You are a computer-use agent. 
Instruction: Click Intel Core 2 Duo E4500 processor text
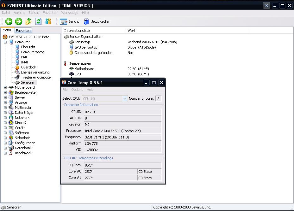click(113, 131)
